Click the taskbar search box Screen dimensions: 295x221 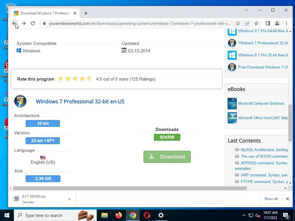pyautogui.click(x=55, y=215)
